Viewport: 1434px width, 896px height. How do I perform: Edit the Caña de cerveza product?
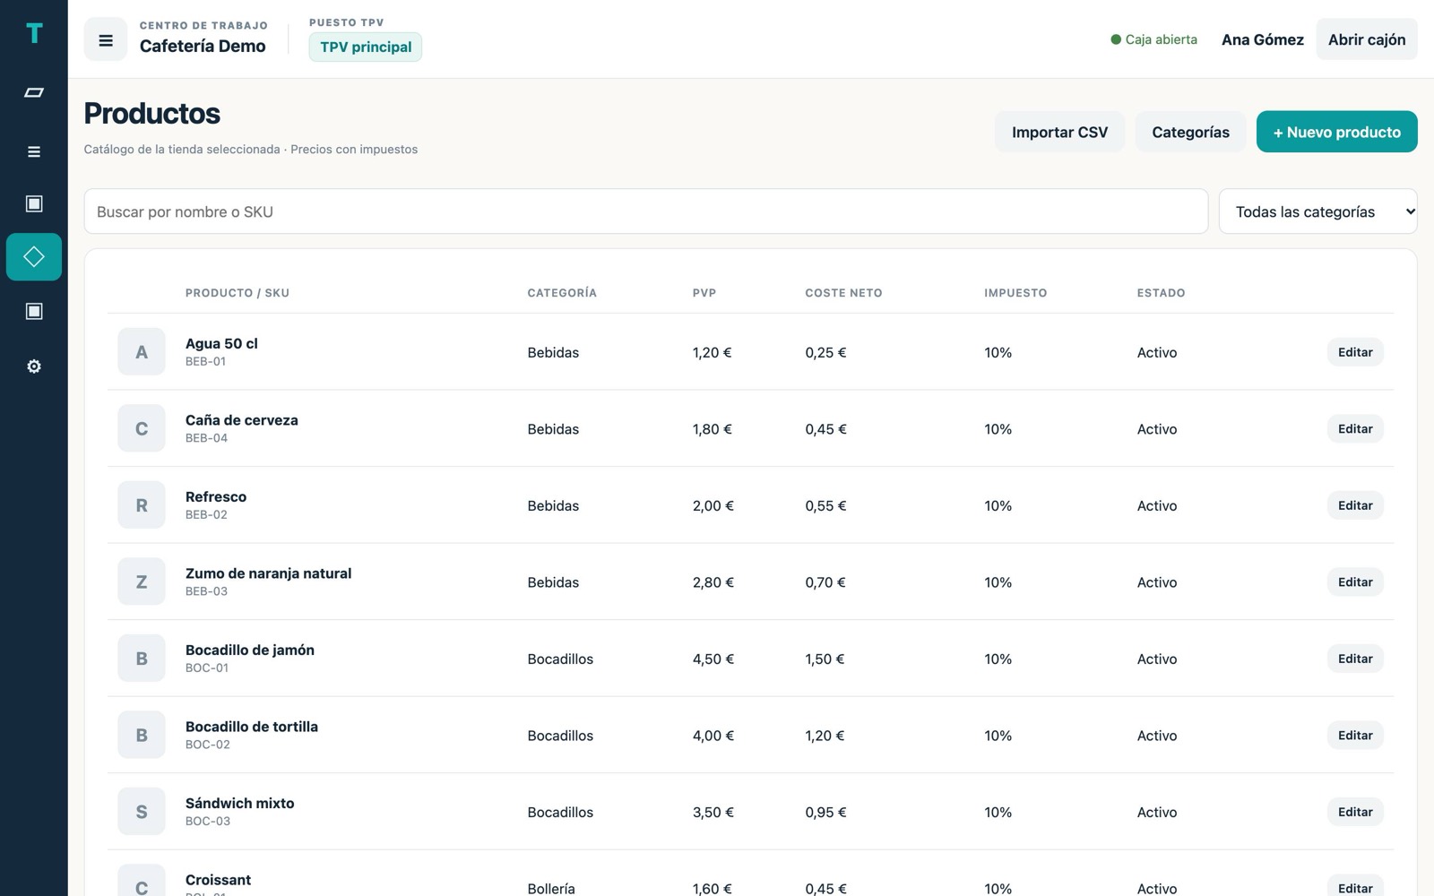(1355, 429)
